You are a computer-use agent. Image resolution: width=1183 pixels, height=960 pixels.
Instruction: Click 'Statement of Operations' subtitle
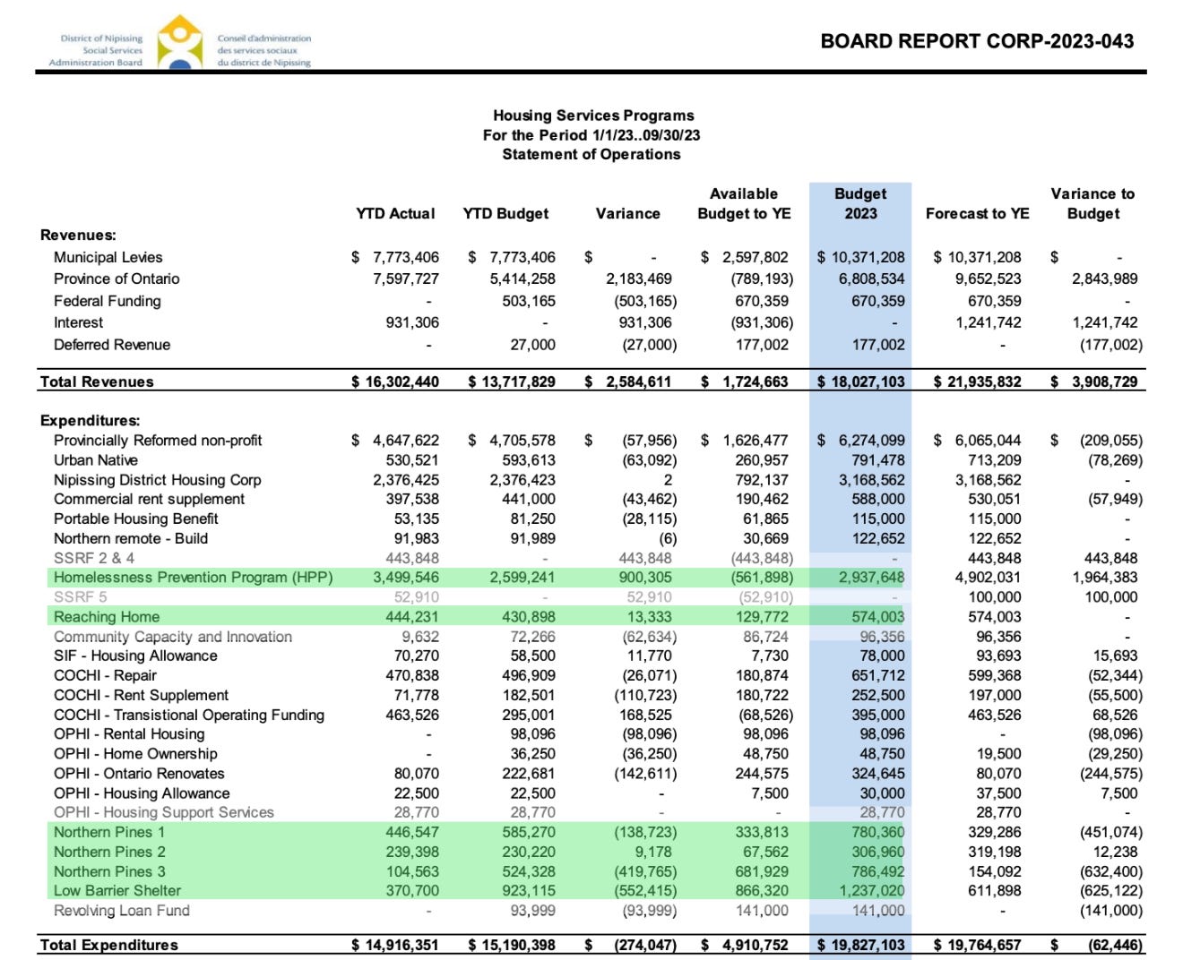(x=591, y=154)
